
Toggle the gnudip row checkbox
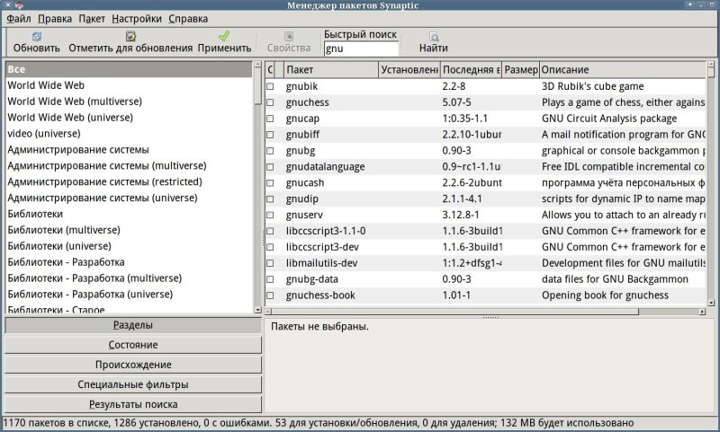coord(270,198)
